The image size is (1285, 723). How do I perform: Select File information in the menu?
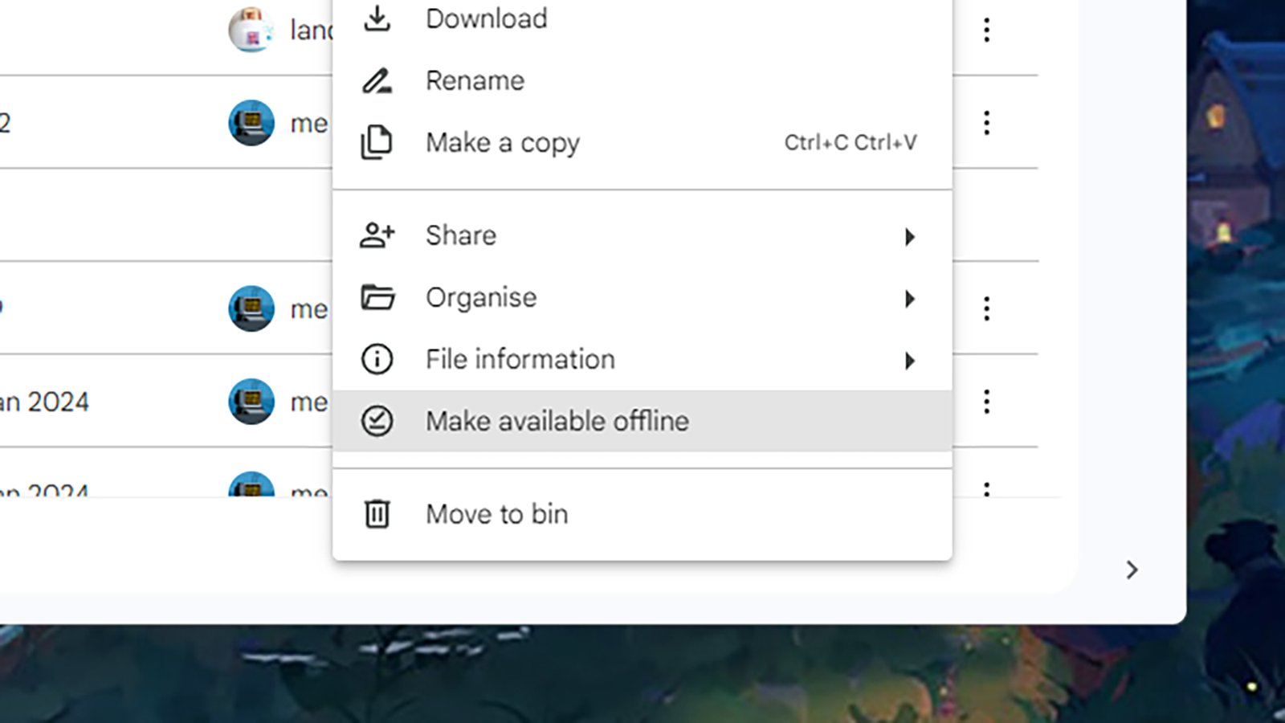tap(642, 359)
